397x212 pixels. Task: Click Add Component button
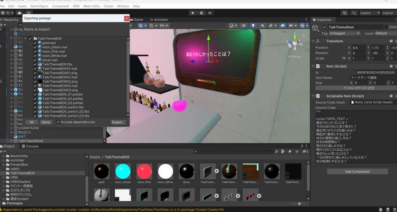[x=357, y=172]
